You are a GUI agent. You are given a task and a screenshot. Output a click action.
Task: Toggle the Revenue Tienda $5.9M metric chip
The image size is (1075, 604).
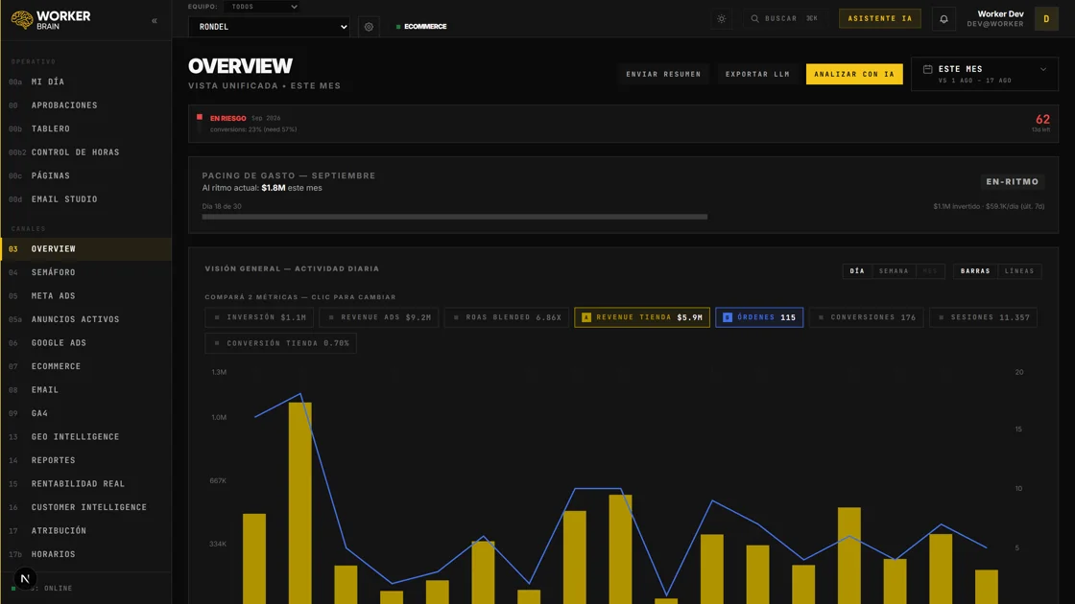642,317
